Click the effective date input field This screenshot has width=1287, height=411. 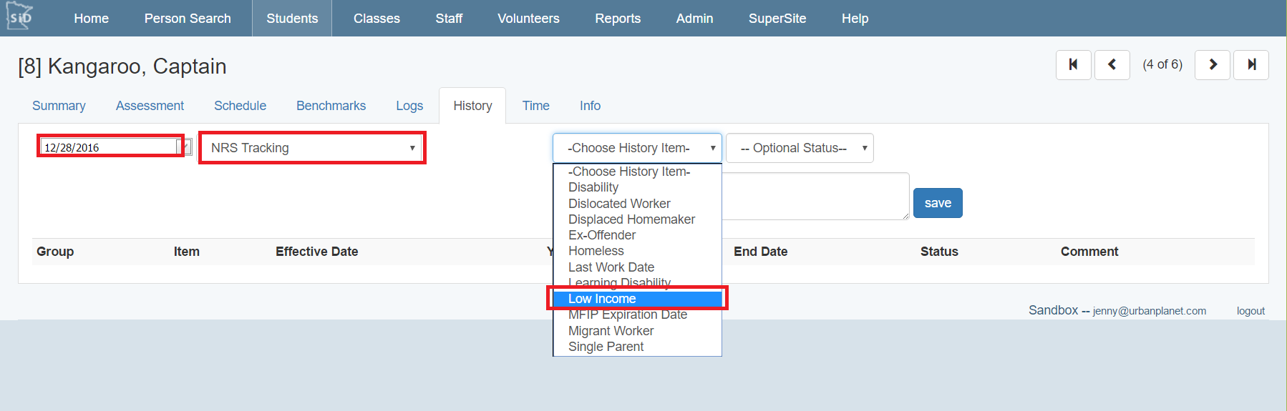[x=107, y=147]
